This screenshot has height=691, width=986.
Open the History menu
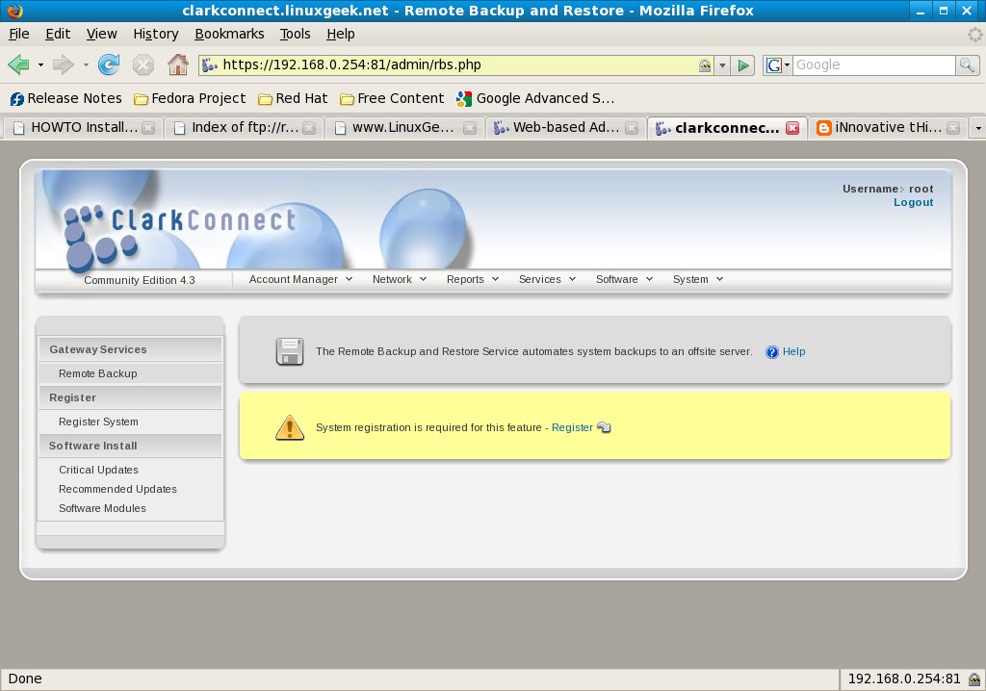click(156, 34)
